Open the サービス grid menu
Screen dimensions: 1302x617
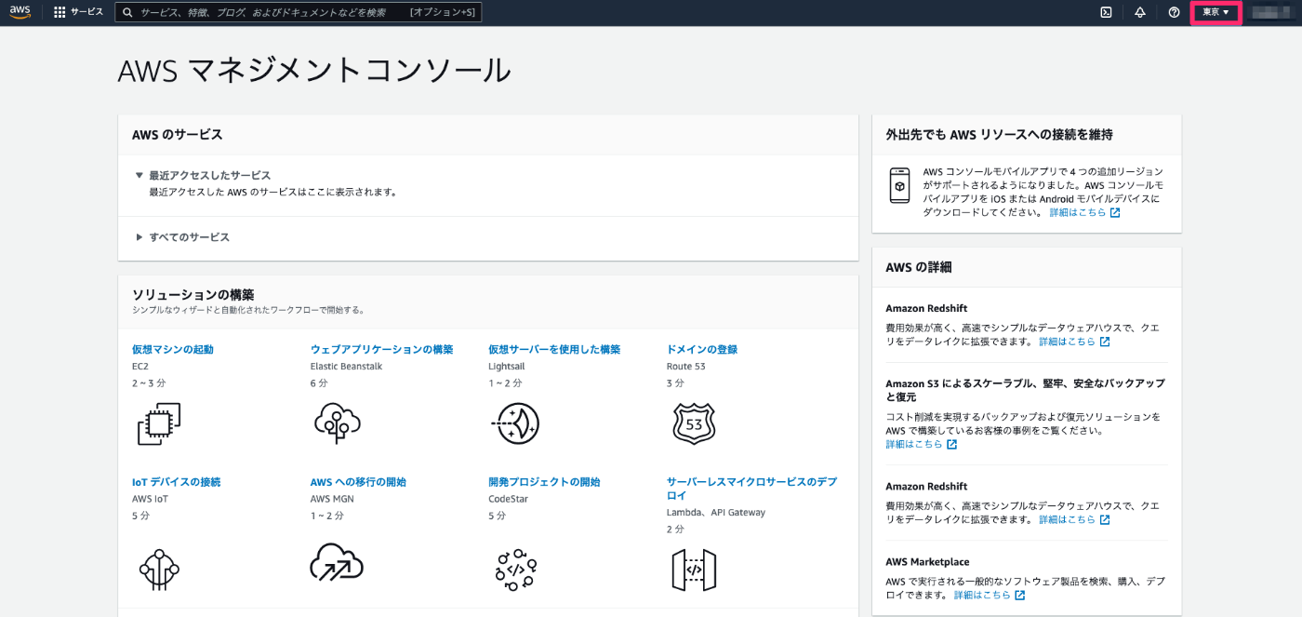[79, 12]
